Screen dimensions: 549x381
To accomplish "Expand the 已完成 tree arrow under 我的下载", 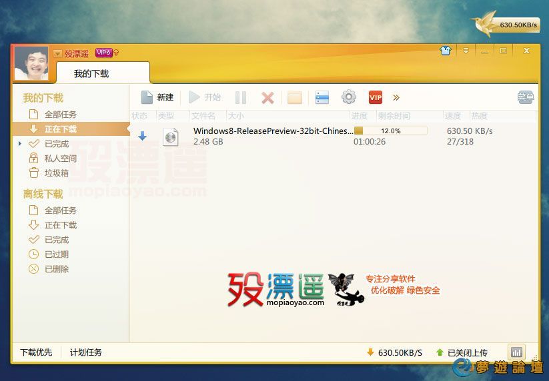I will pos(20,144).
